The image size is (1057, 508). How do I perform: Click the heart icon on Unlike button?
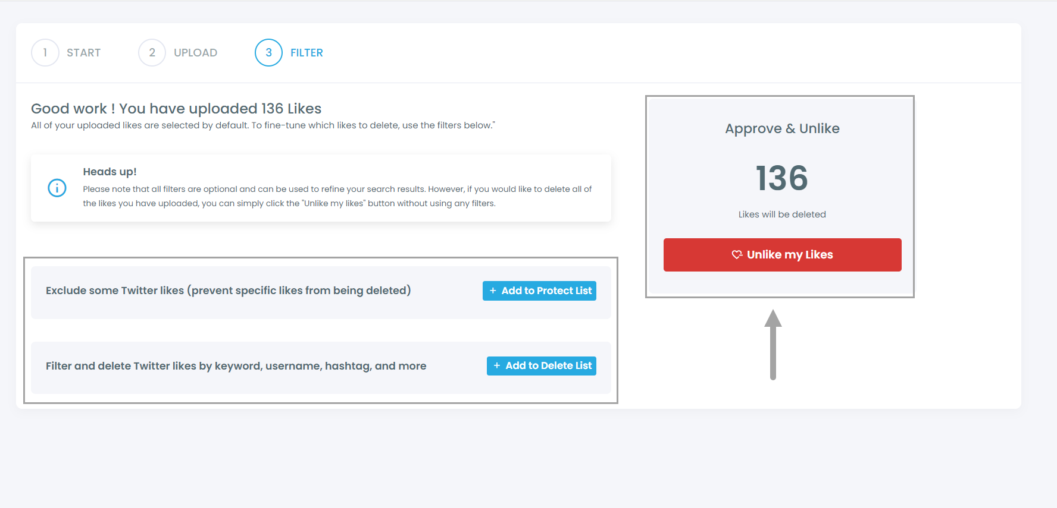click(737, 255)
